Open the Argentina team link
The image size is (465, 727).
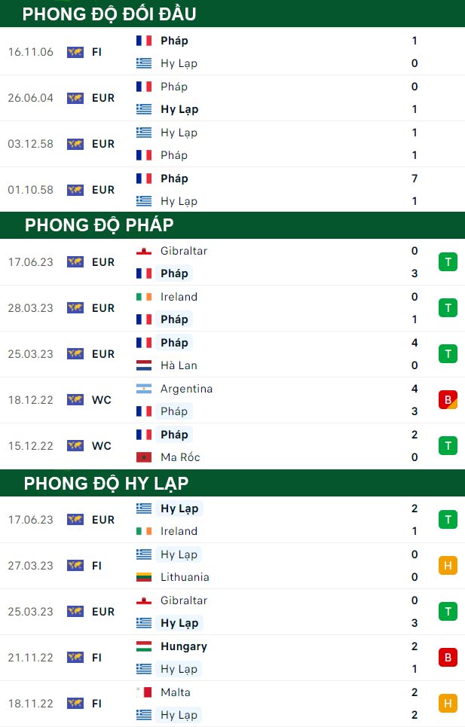pyautogui.click(x=186, y=389)
